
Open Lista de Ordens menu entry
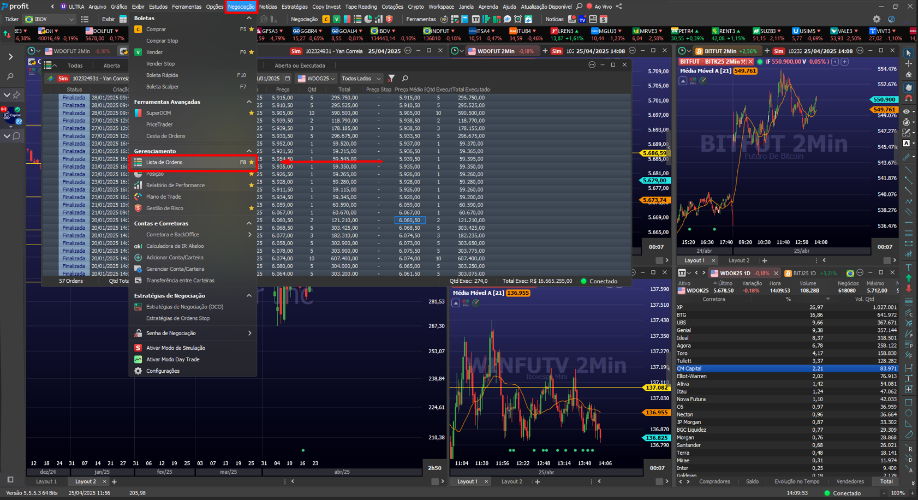click(x=193, y=162)
